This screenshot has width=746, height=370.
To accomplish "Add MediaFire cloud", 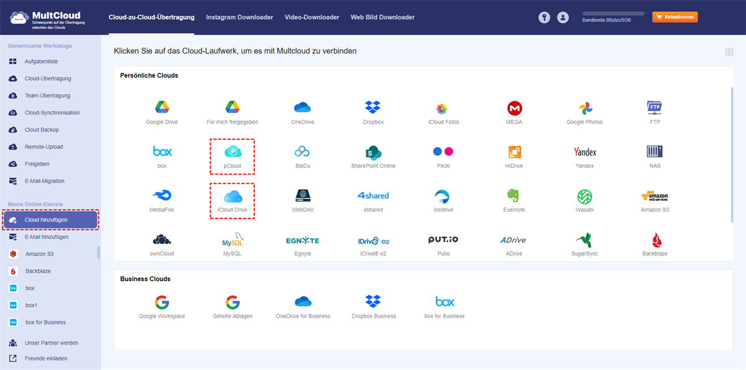I will pos(162,196).
